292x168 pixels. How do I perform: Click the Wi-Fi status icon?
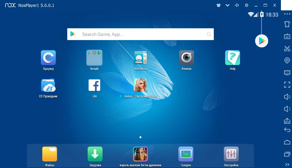[251, 14]
